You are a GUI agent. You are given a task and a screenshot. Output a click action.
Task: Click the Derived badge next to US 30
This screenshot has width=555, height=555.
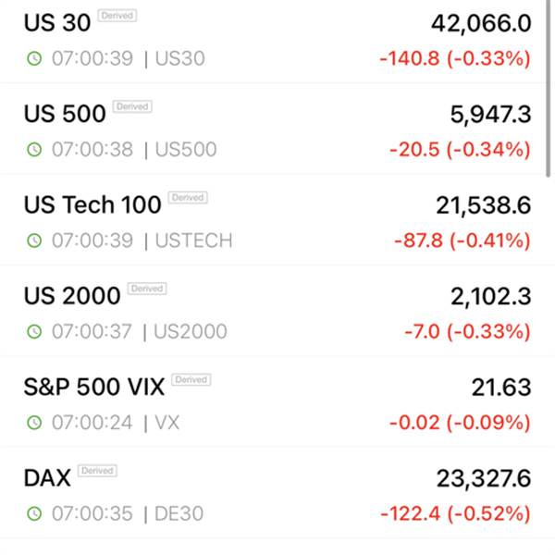coord(117,16)
